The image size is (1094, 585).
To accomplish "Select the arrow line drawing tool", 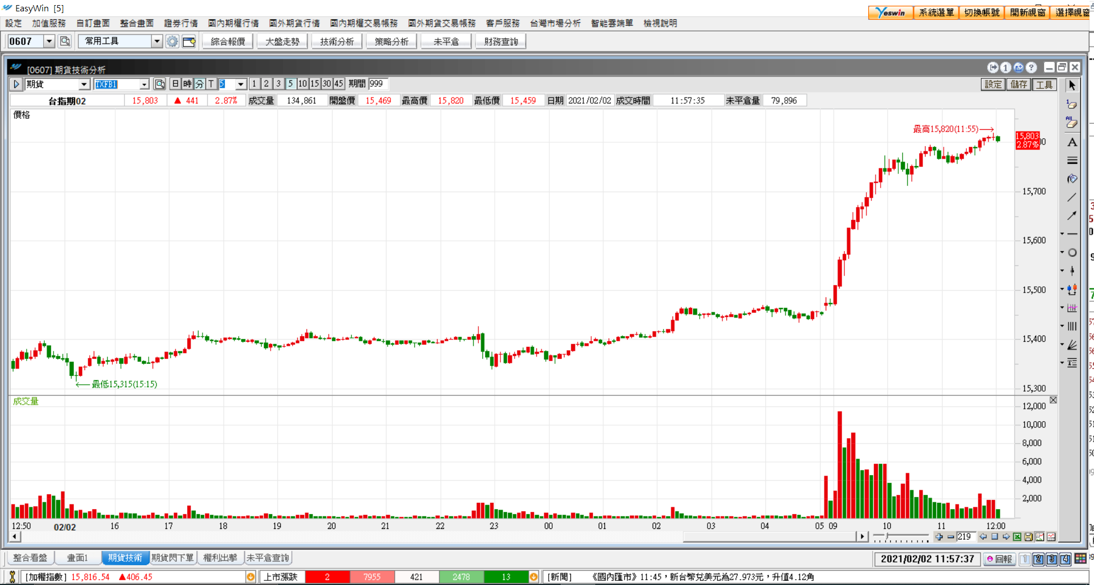I will click(1072, 215).
